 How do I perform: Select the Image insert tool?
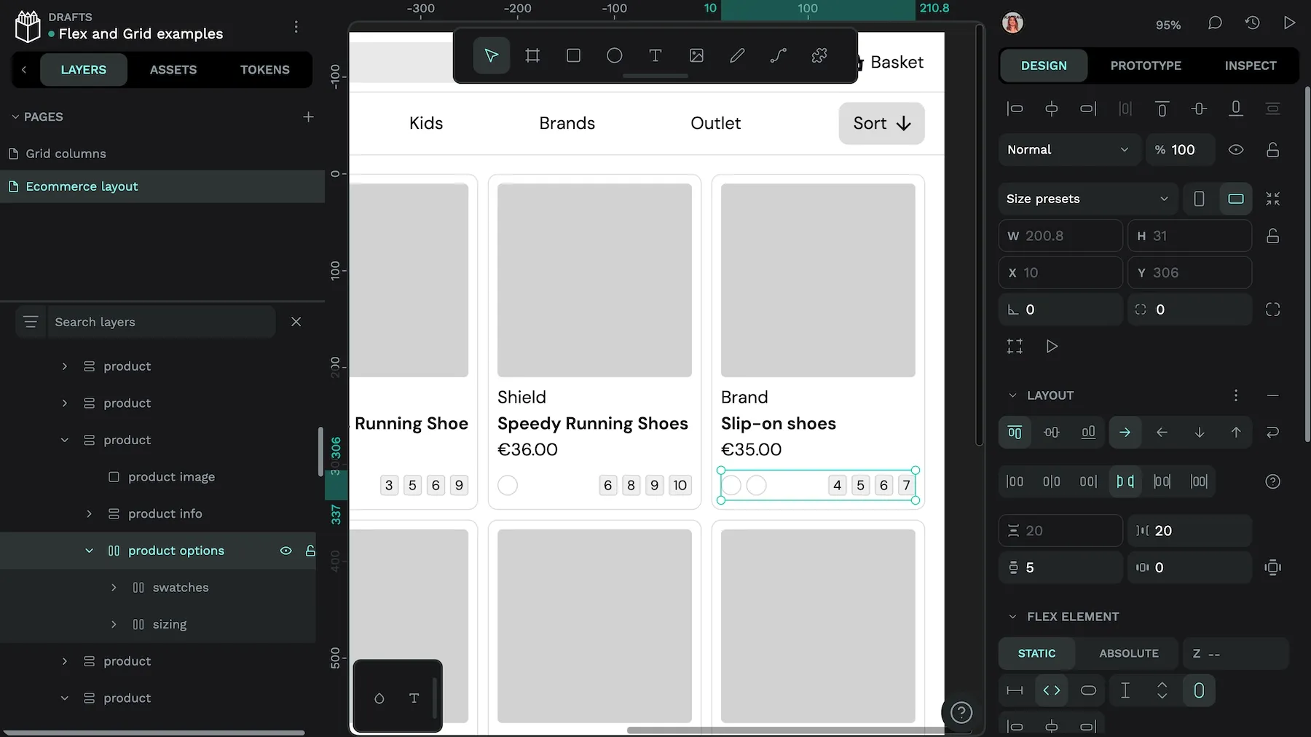[x=696, y=56]
